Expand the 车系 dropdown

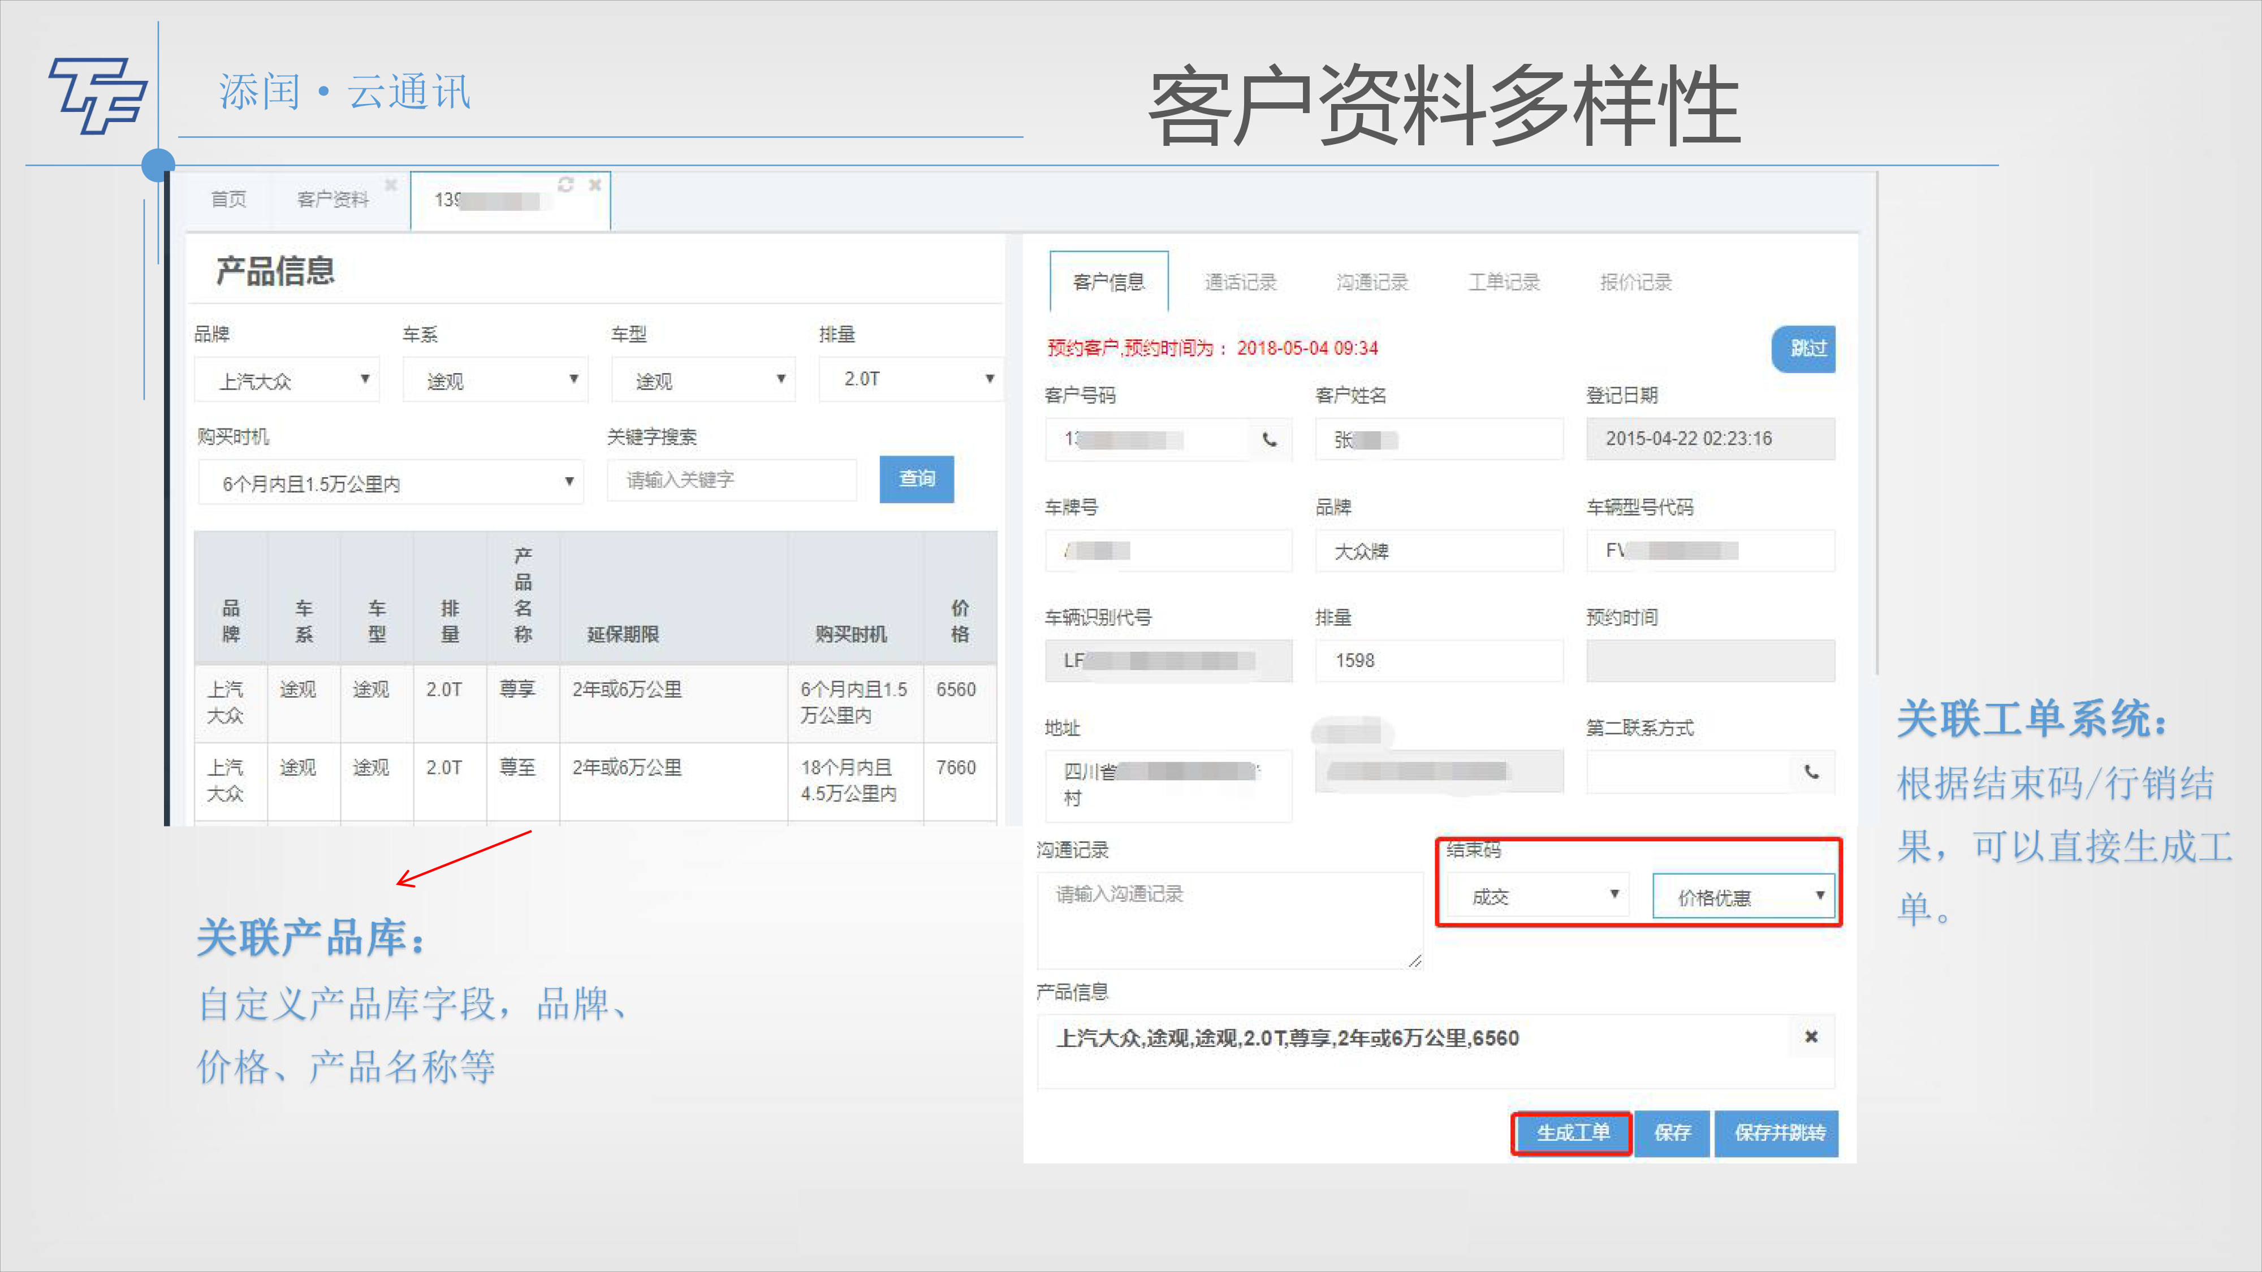click(495, 380)
